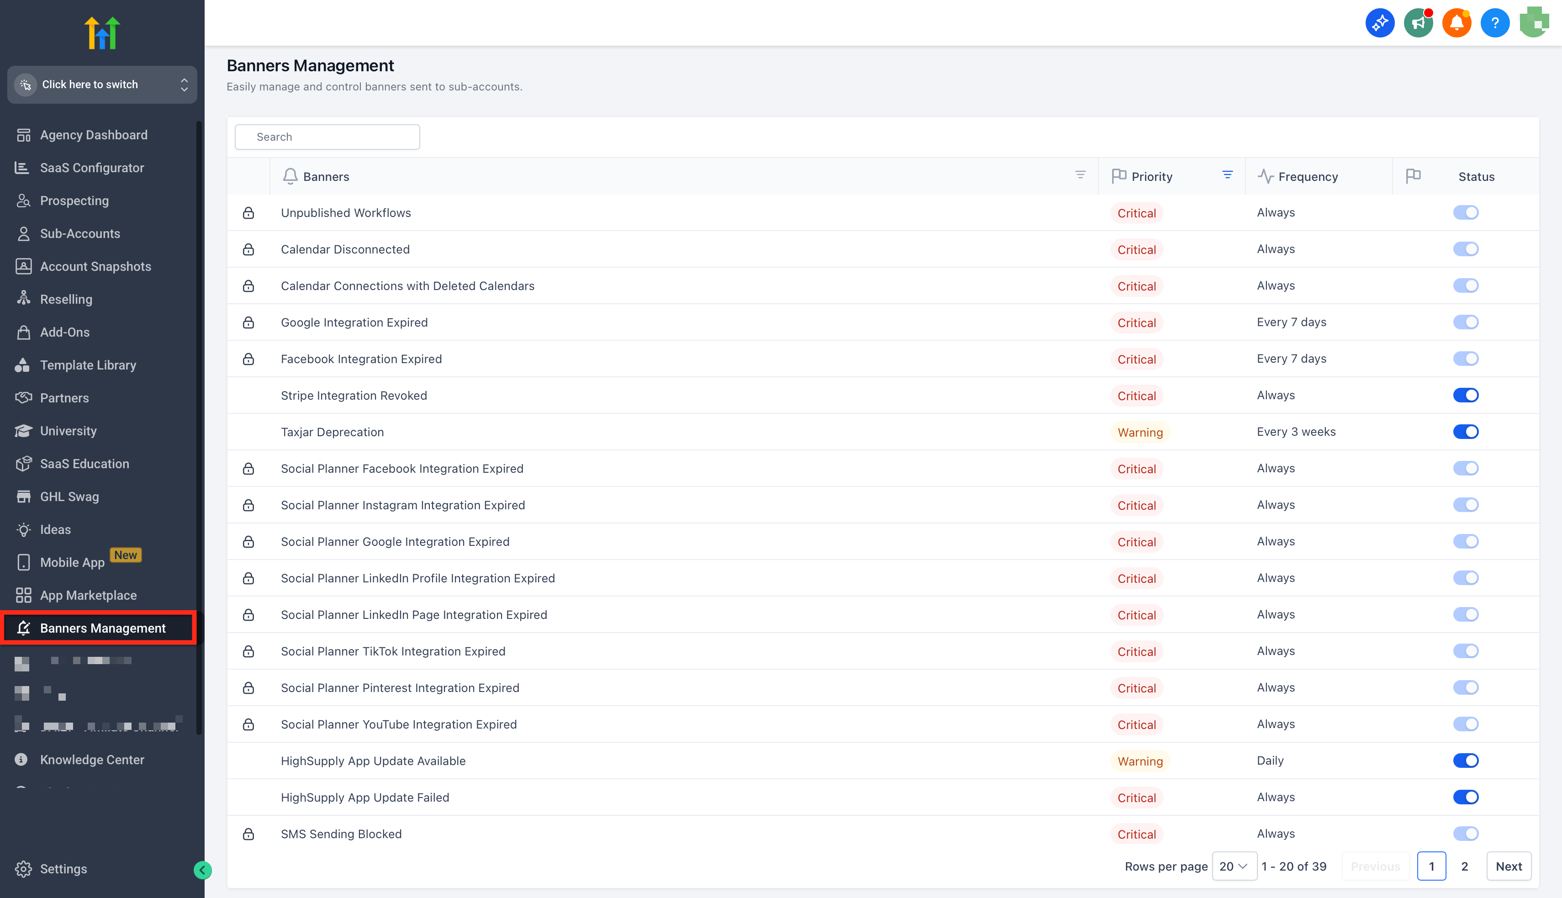Screen dimensions: 1562x898
Task: Collapse the sidebar with the green arrow
Action: click(x=202, y=870)
